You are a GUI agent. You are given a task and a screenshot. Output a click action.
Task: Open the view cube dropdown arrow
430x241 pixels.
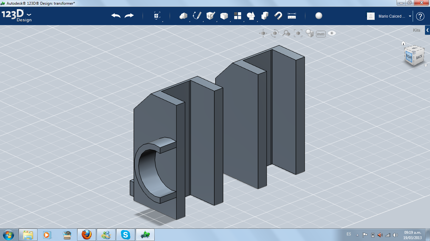(x=426, y=66)
